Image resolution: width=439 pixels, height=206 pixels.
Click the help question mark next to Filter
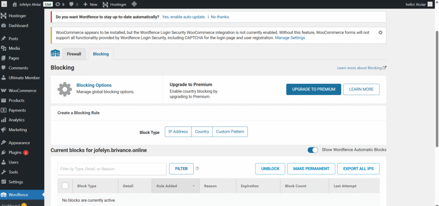coord(198,168)
